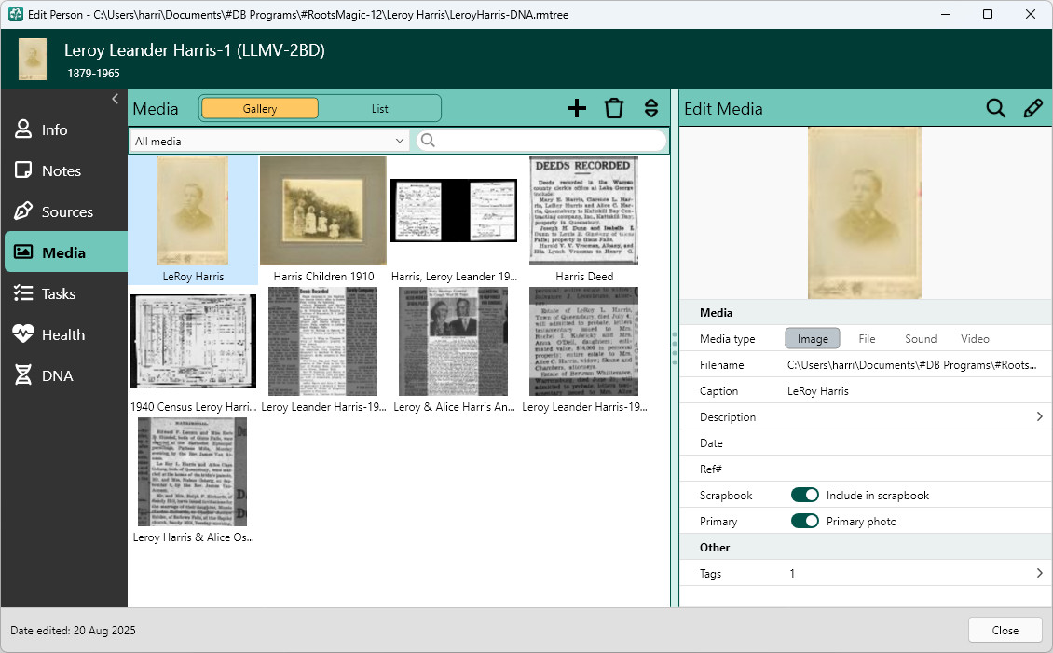Click the Close button
1053x653 pixels.
tap(1005, 631)
